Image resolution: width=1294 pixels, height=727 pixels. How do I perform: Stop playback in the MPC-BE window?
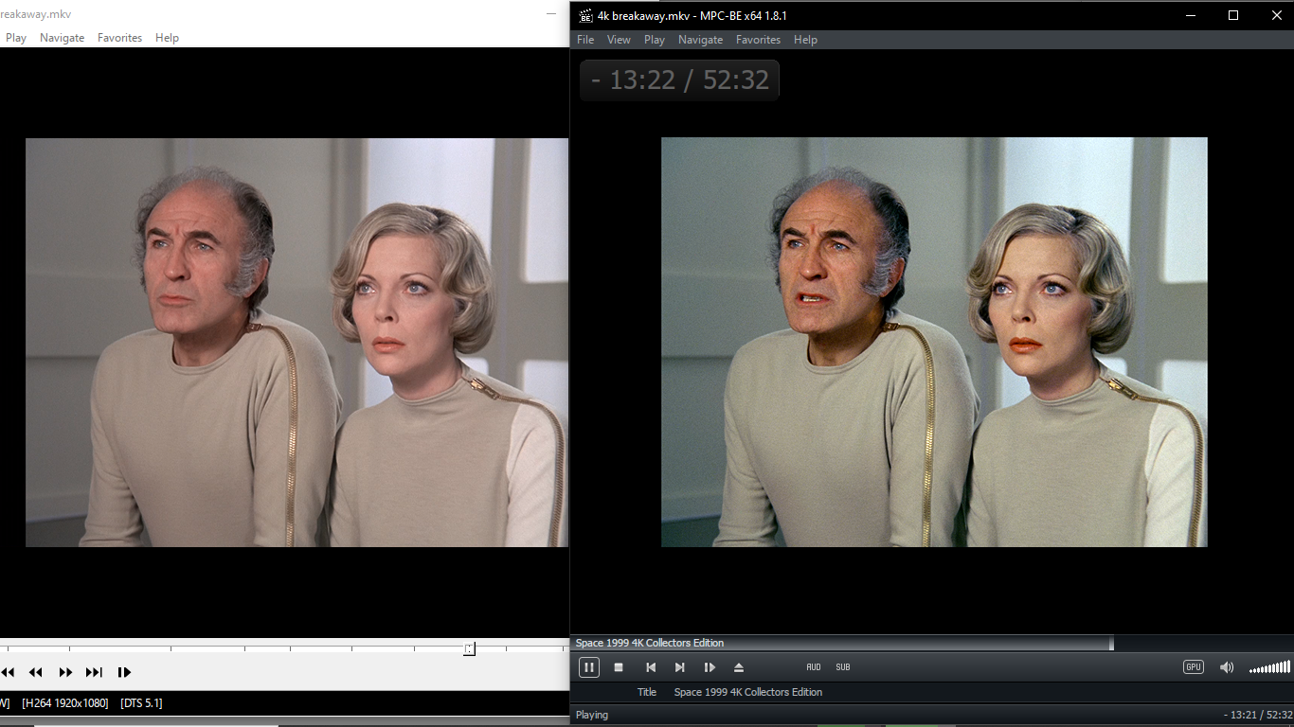(x=619, y=667)
